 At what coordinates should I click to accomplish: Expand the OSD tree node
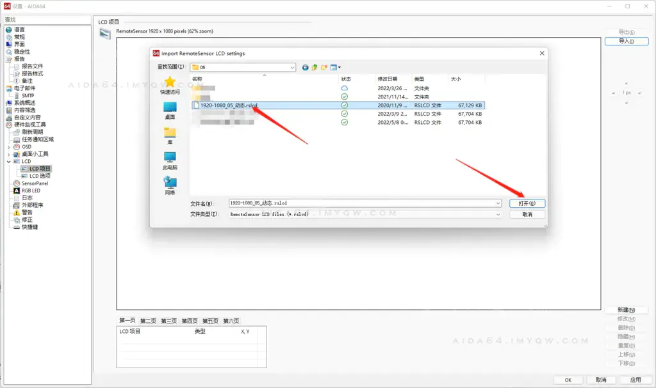click(x=9, y=147)
